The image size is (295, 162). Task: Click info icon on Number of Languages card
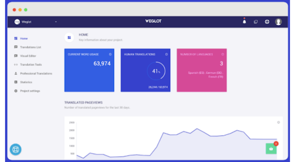click(223, 54)
